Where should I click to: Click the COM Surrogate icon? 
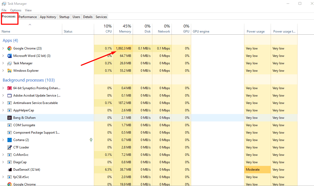click(10, 125)
